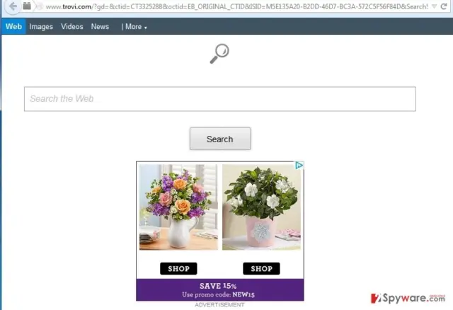Image resolution: width=453 pixels, height=310 pixels.
Task: Switch to the Images tab
Action: click(41, 27)
